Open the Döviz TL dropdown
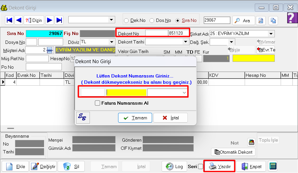This screenshot has height=173, width=298. pyautogui.click(x=112, y=42)
